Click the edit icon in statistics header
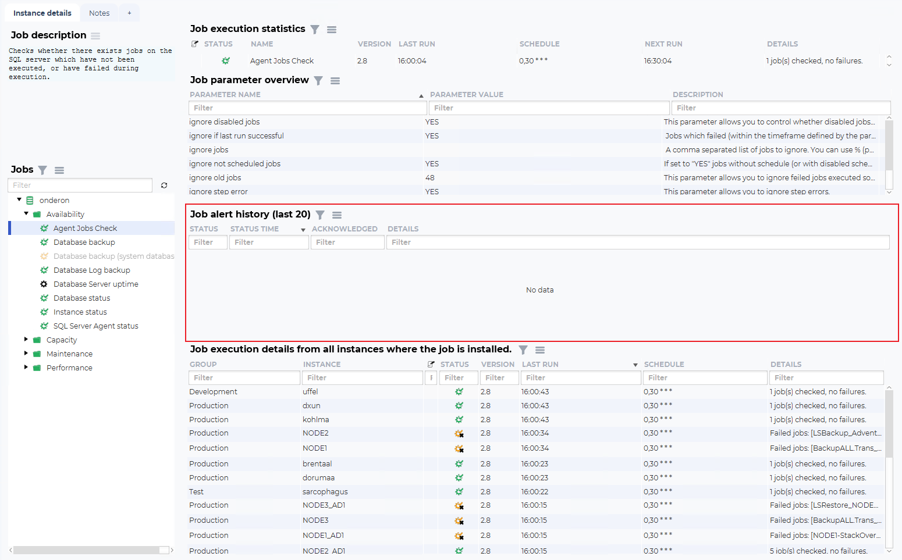The width and height of the screenshot is (902, 560). [x=195, y=44]
